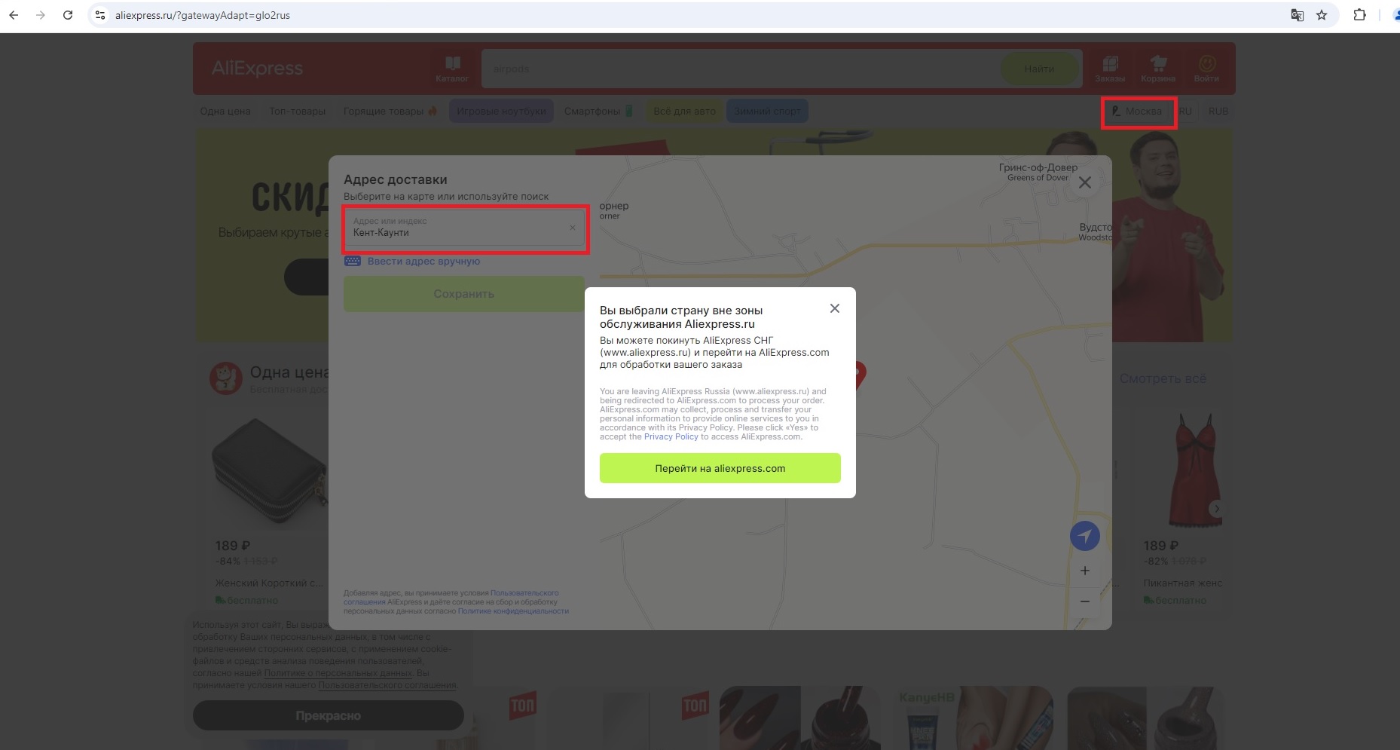
Task: Open the Корзина cart icon
Action: point(1158,69)
